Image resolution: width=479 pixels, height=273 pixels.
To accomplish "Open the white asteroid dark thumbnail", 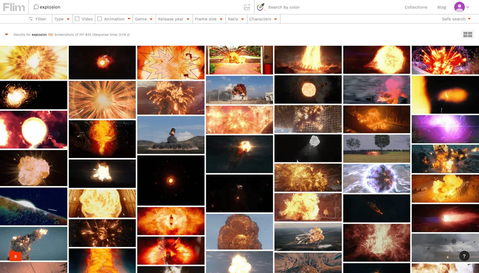I will pyautogui.click(x=308, y=149).
